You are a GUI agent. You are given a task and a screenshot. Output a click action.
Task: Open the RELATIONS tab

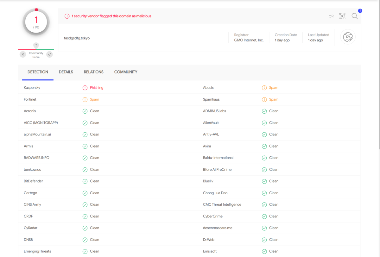point(93,72)
